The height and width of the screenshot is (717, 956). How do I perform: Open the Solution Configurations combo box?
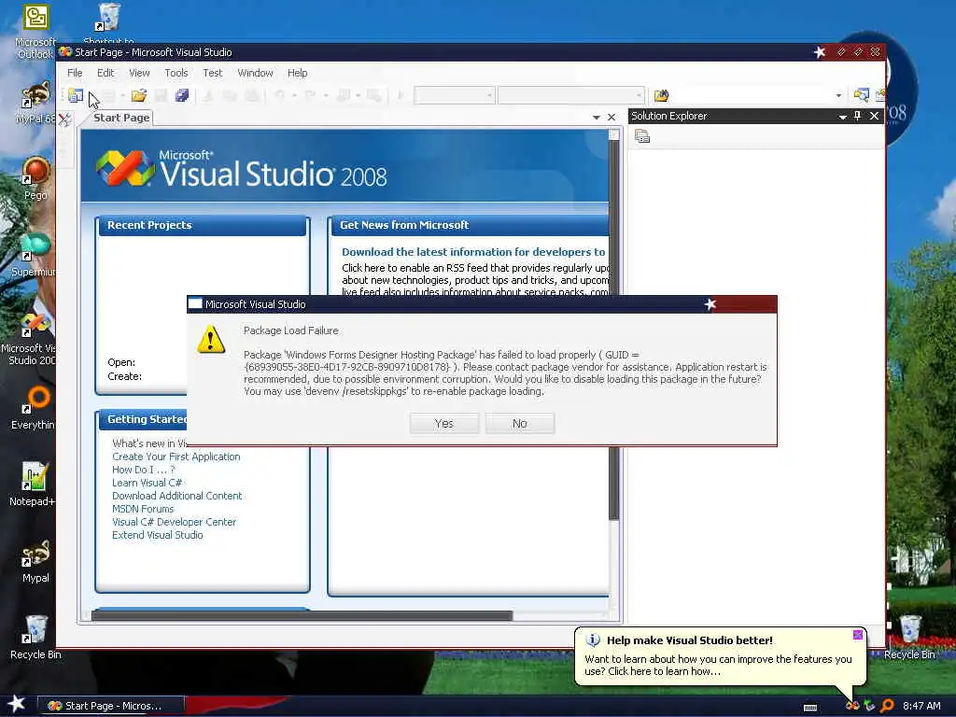pos(454,95)
